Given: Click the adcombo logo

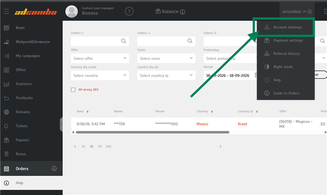Looking at the screenshot, I should 36,12.
